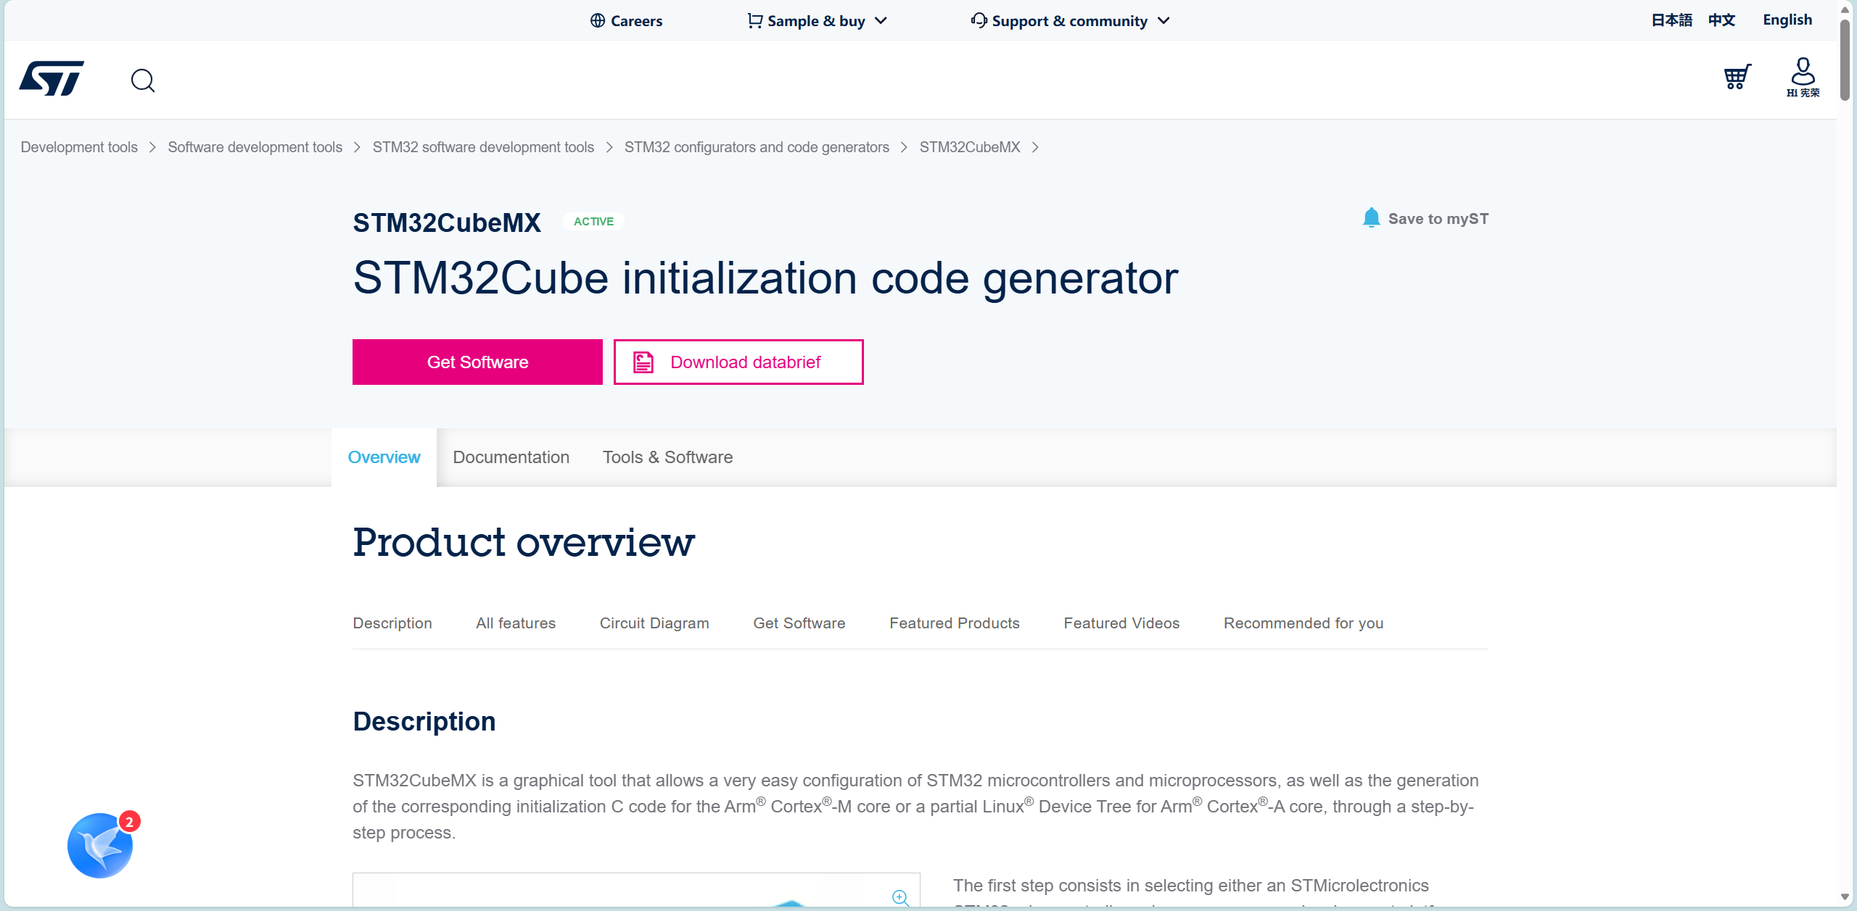
Task: Switch to the Documentation tab
Action: pos(511,457)
